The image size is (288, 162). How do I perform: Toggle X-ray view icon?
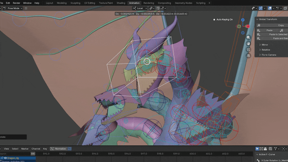click(x=285, y=8)
